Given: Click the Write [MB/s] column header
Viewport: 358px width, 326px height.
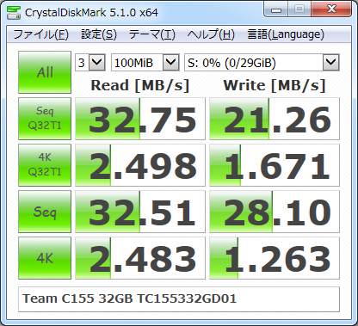Looking at the screenshot, I should pyautogui.click(x=275, y=85).
